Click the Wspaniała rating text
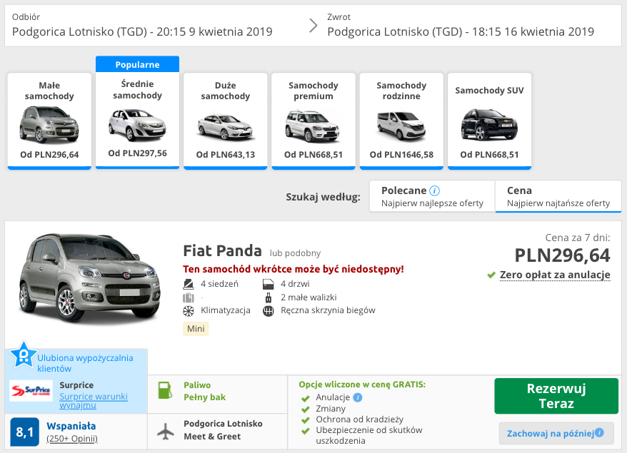This screenshot has width=627, height=453. tap(71, 426)
